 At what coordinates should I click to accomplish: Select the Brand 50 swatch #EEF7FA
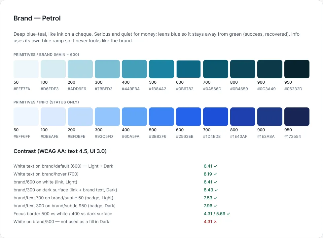[x=26, y=69]
